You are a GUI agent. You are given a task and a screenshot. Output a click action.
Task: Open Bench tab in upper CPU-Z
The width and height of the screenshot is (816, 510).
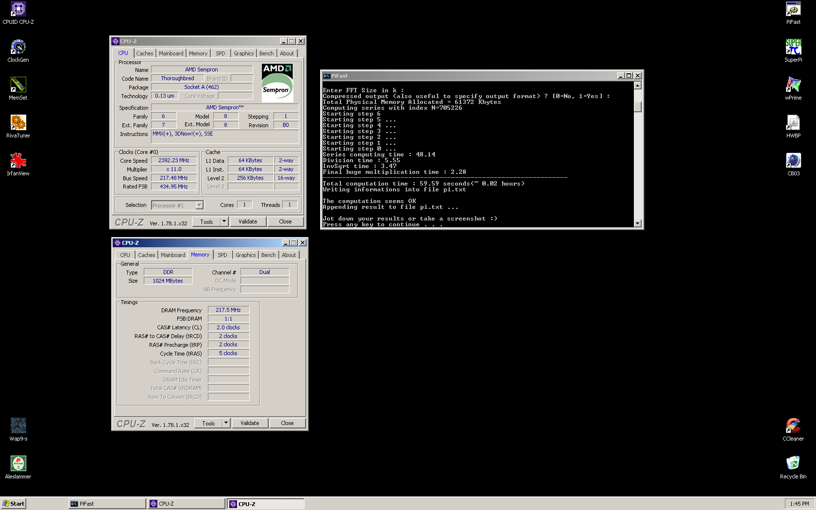pos(267,53)
